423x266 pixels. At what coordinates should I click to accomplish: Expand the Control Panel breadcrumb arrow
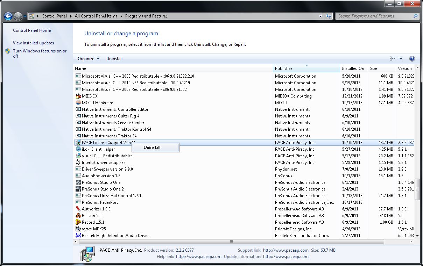click(x=72, y=16)
